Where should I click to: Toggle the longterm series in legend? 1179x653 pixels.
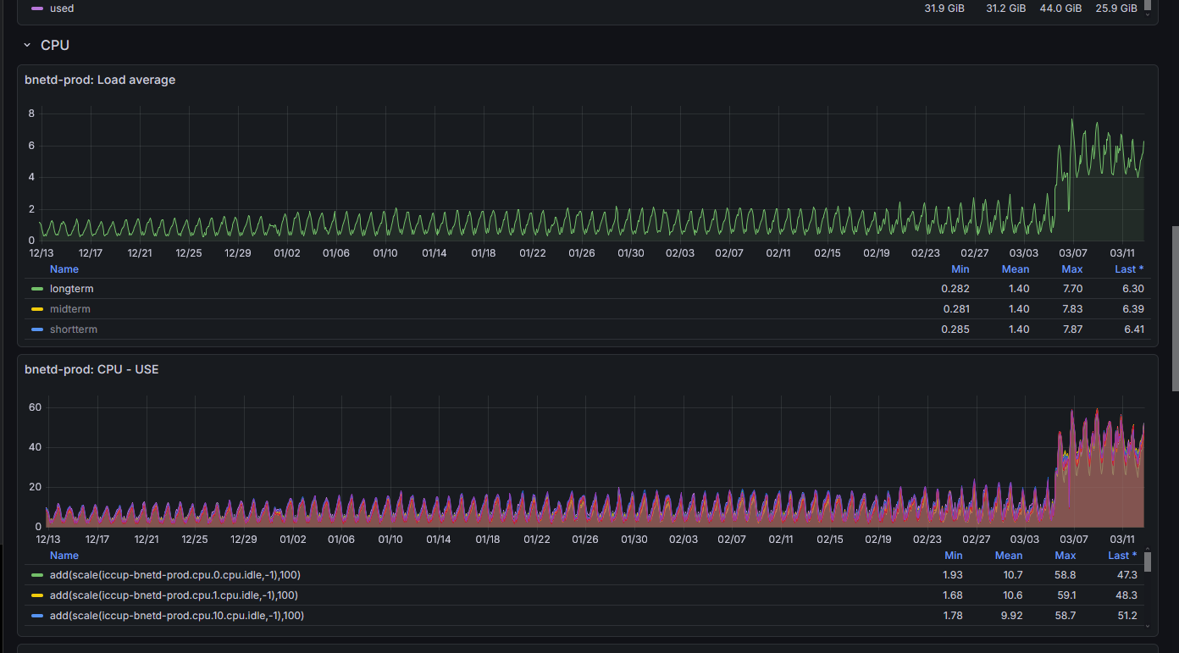[71, 289]
